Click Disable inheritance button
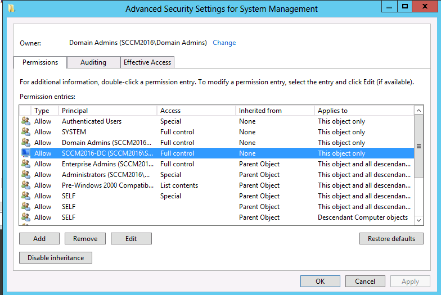 [x=56, y=257]
